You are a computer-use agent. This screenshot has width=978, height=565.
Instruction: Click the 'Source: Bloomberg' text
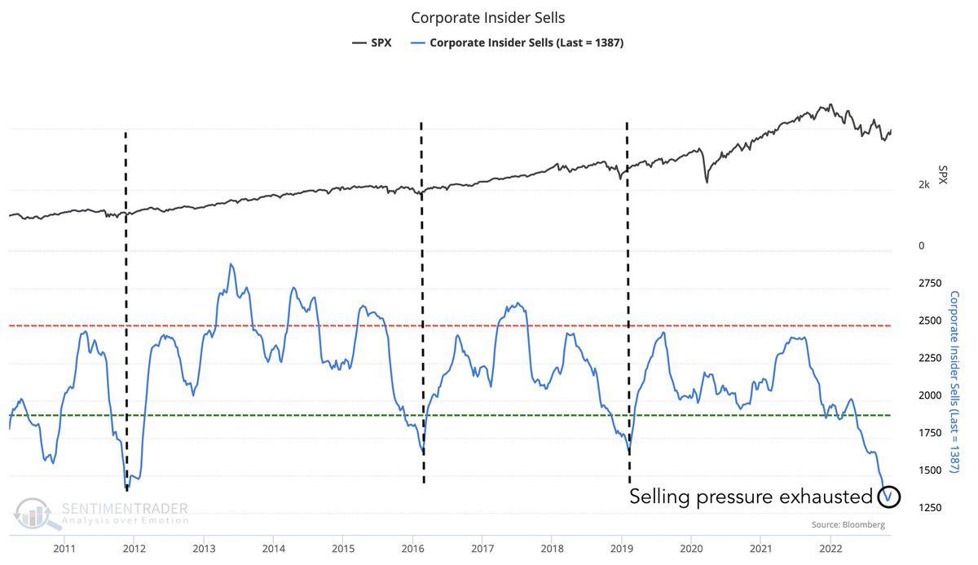point(848,525)
